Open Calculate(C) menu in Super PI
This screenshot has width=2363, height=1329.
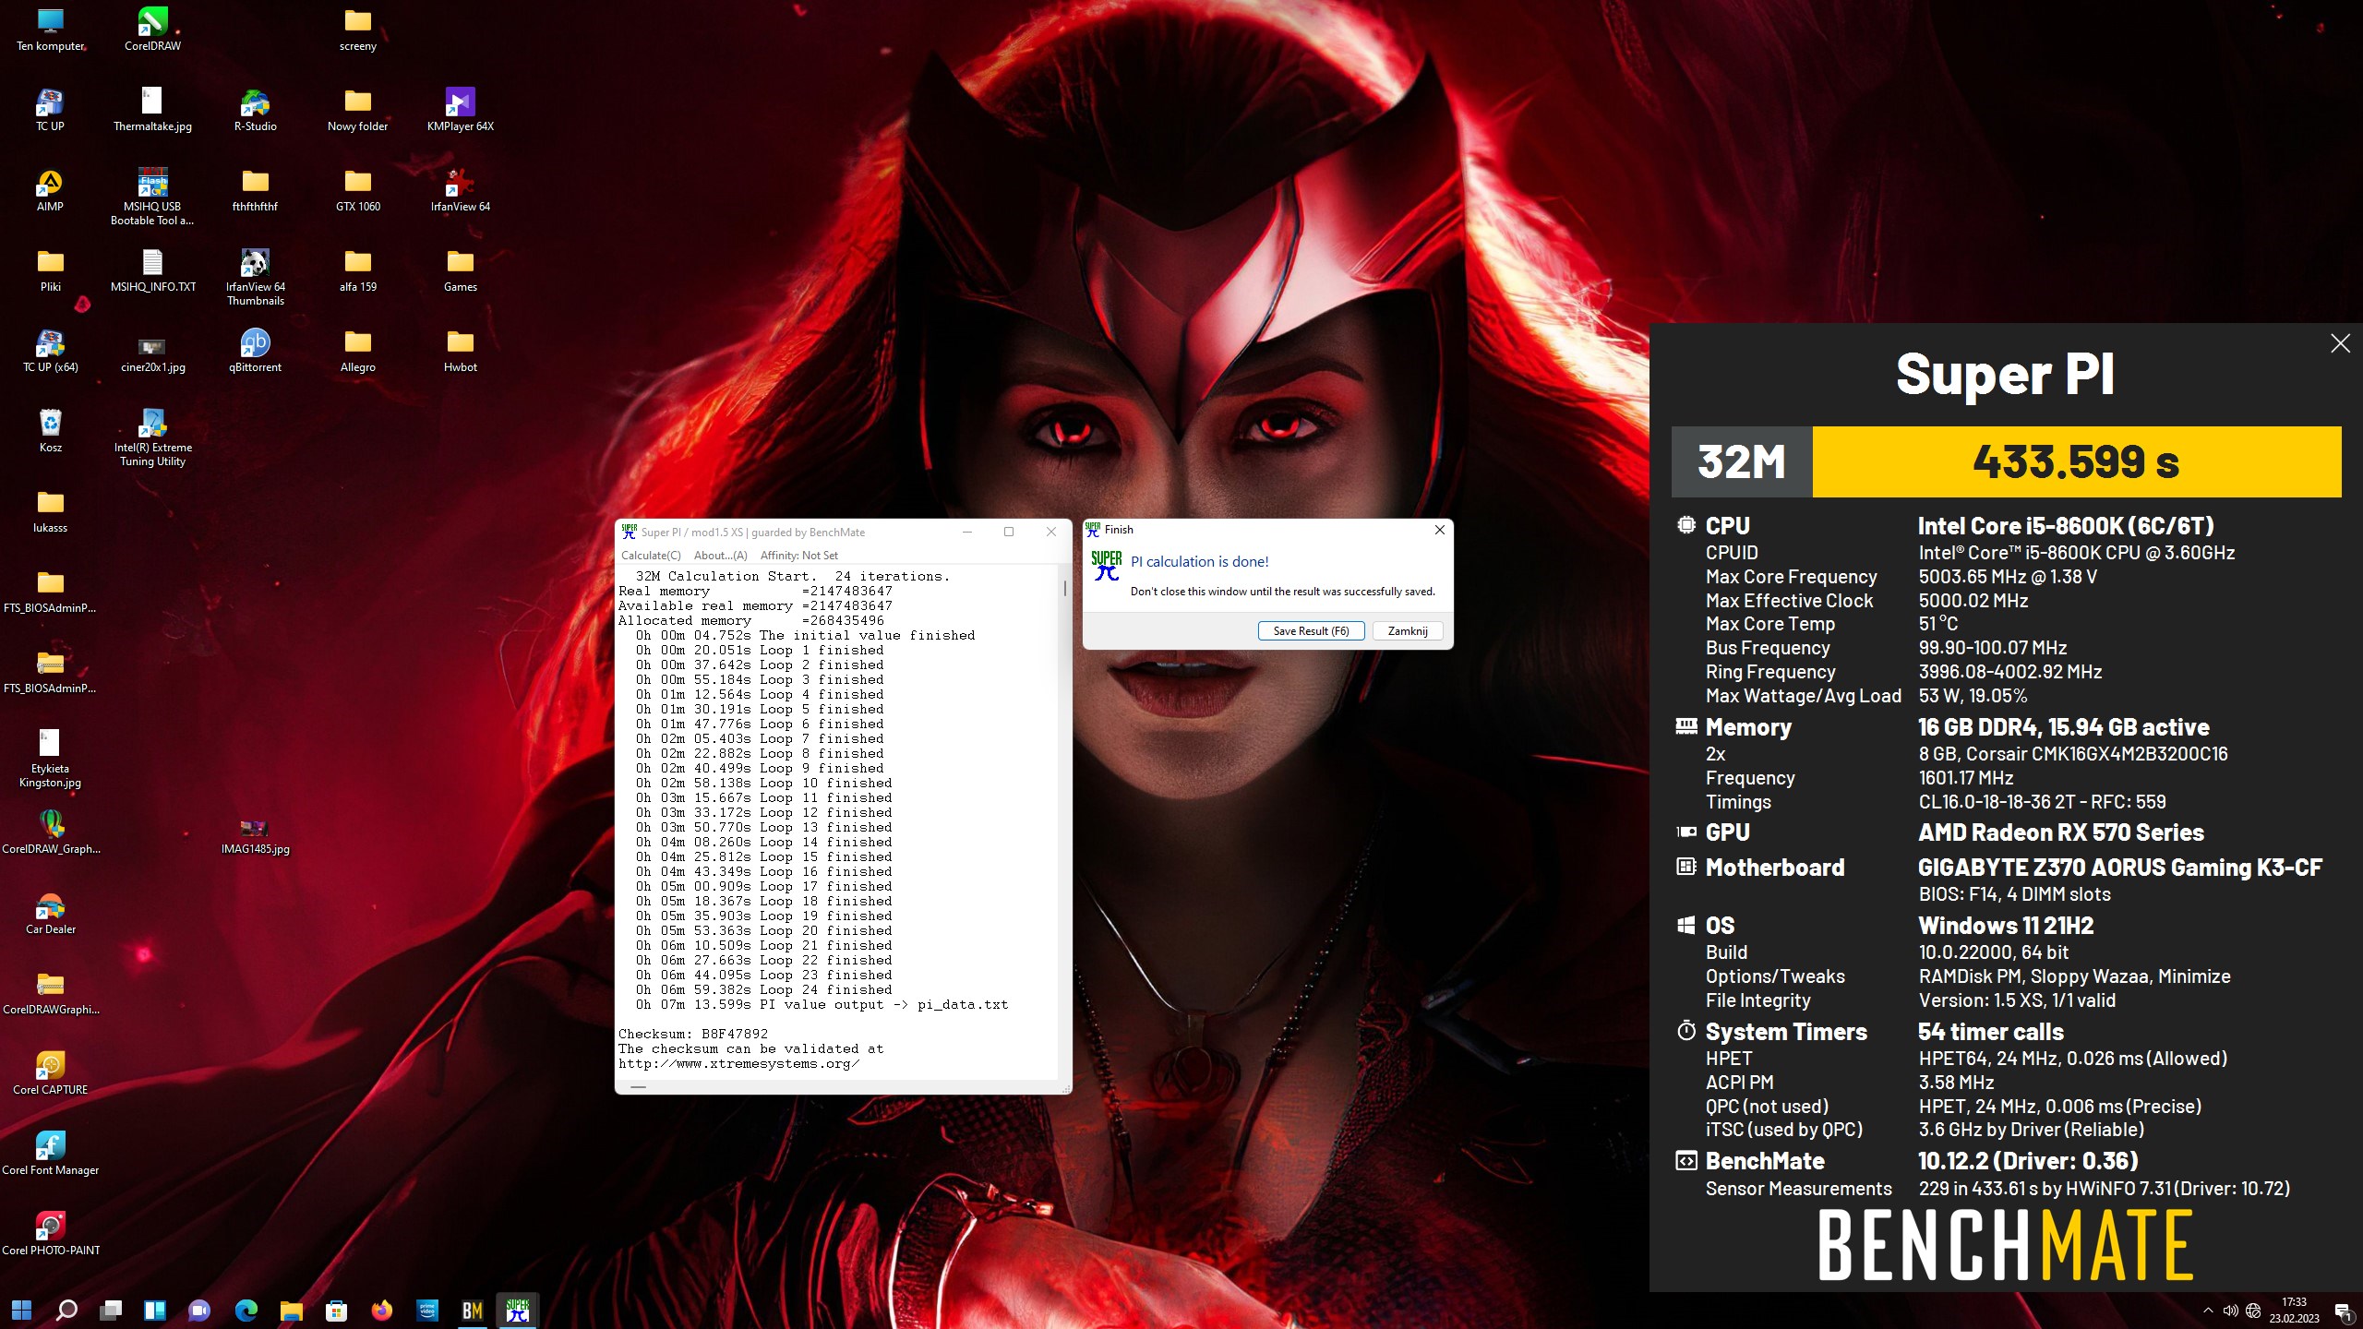click(651, 556)
